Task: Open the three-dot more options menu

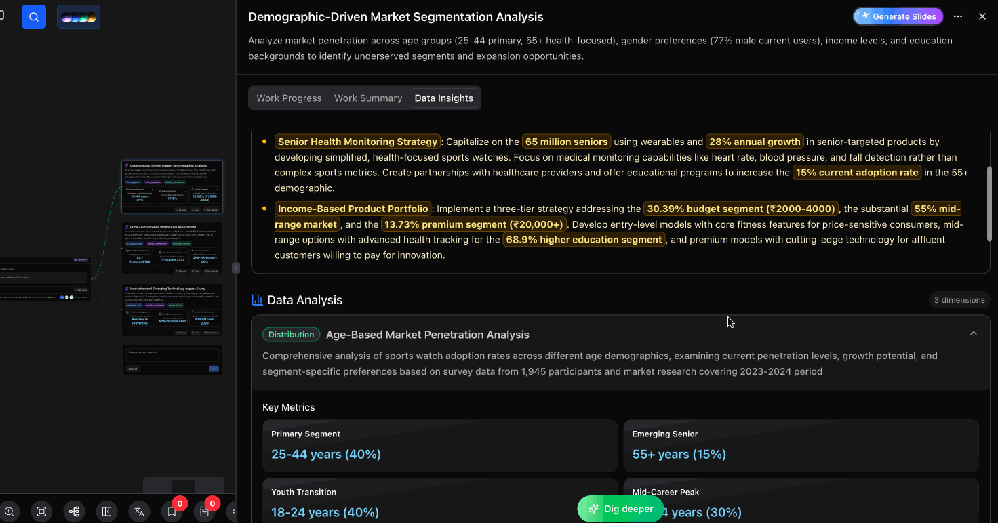Action: coord(958,16)
